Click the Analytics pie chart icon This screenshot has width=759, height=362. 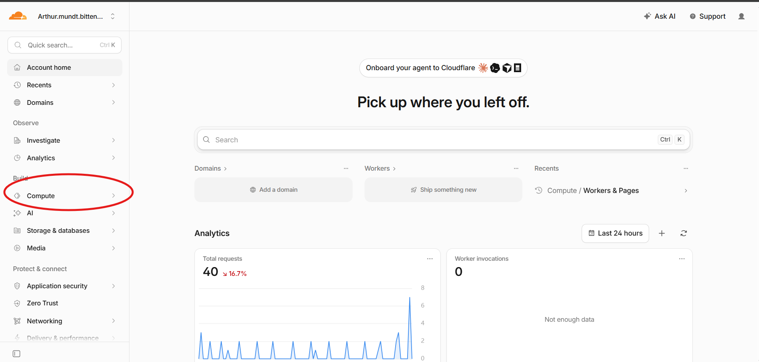(17, 158)
